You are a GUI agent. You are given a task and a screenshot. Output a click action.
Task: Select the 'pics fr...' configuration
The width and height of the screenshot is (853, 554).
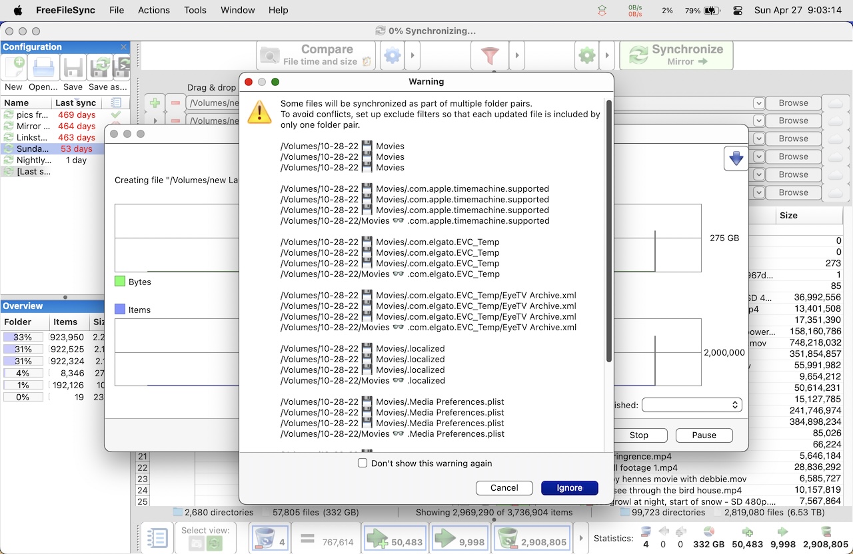click(52, 115)
